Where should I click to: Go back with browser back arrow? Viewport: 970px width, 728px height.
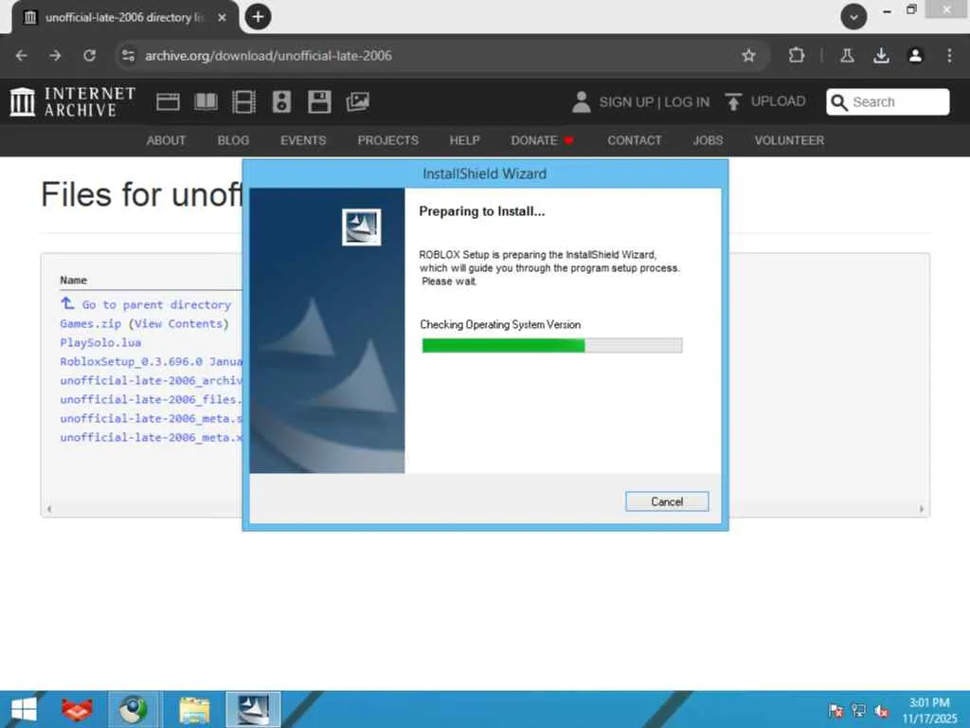(x=21, y=56)
